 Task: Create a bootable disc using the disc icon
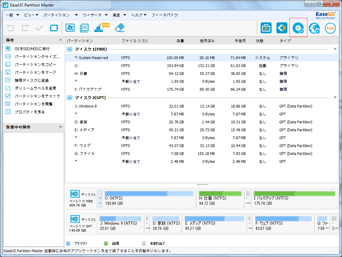[x=298, y=28]
